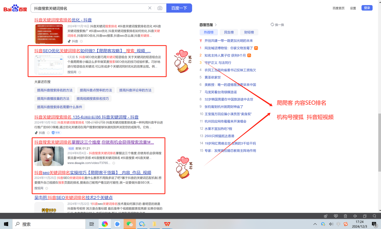Open image search via the camera icon
Screen dimensions: 381x229
(x=160, y=8)
